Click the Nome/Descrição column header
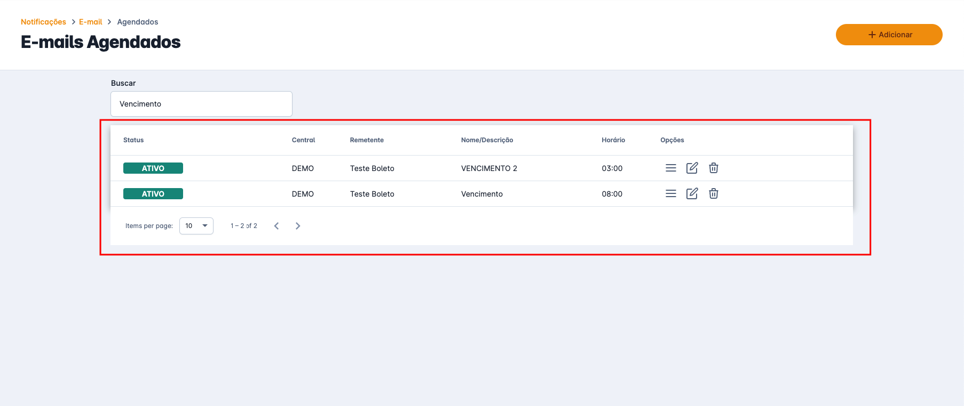 [487, 140]
